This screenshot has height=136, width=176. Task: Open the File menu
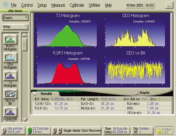pyautogui.click(x=13, y=5)
